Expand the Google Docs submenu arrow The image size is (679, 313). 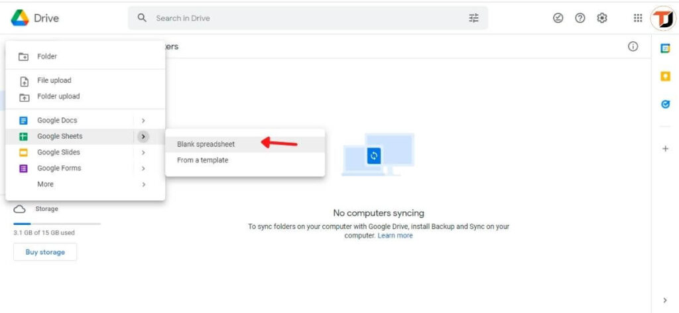point(143,121)
